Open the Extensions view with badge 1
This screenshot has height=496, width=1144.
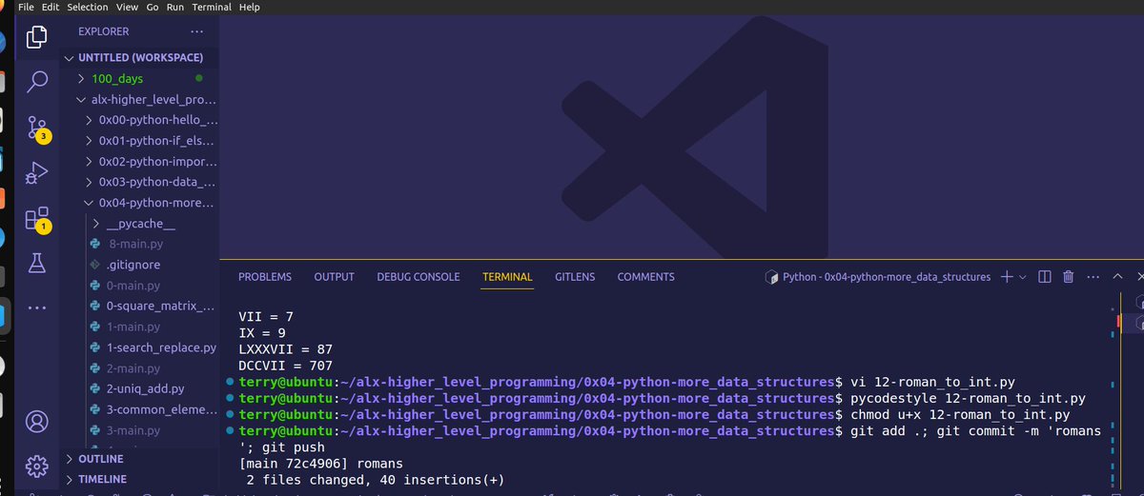click(36, 218)
